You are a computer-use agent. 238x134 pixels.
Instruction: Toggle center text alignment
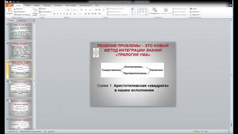[x=89, y=14]
